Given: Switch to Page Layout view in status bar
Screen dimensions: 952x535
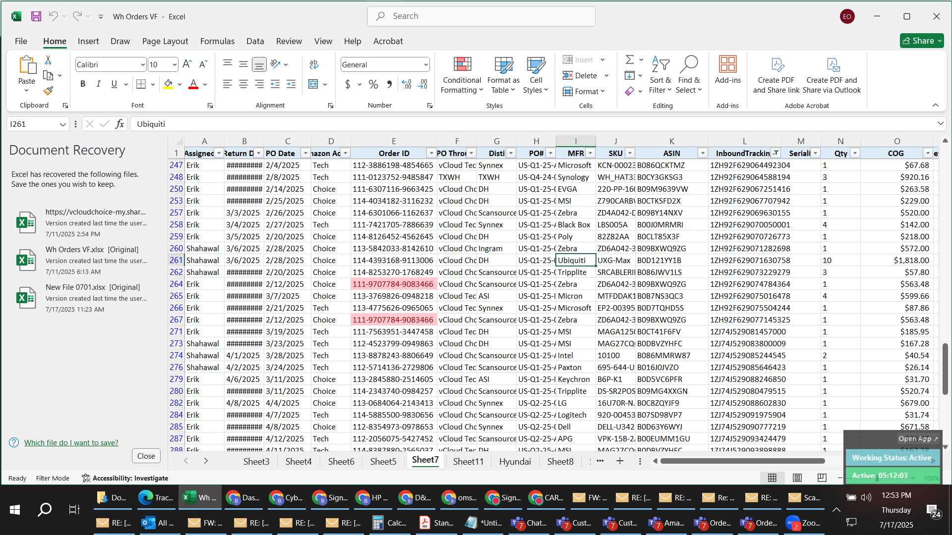Looking at the screenshot, I should [797, 478].
